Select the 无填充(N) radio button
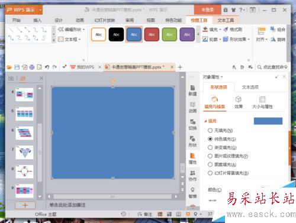The image size is (296, 223). tap(210, 130)
